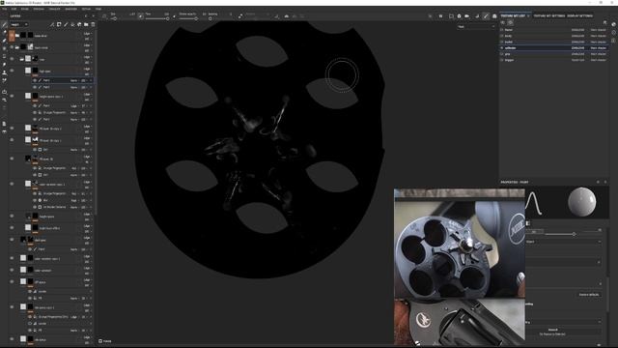
Task: Open blend mode dropdown on selected Paint row
Action: click(x=74, y=80)
